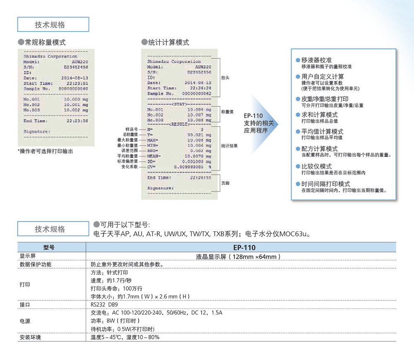
Task: Click the 安装环境 row label
Action: [x=30, y=337]
